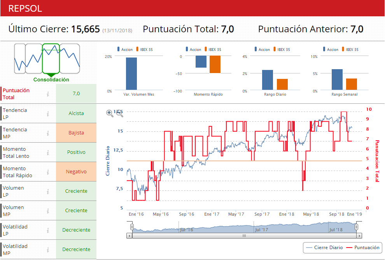Toggle Puntuación series in chart legend

tap(363, 248)
